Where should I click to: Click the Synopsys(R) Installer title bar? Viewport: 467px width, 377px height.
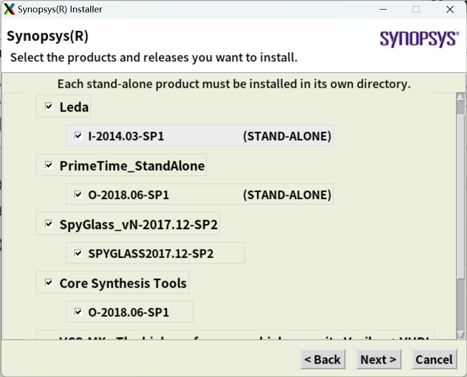(191, 9)
